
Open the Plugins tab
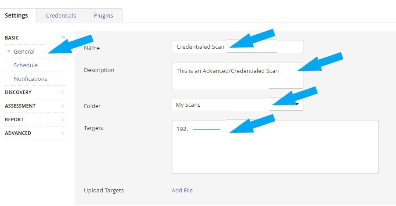pos(104,15)
